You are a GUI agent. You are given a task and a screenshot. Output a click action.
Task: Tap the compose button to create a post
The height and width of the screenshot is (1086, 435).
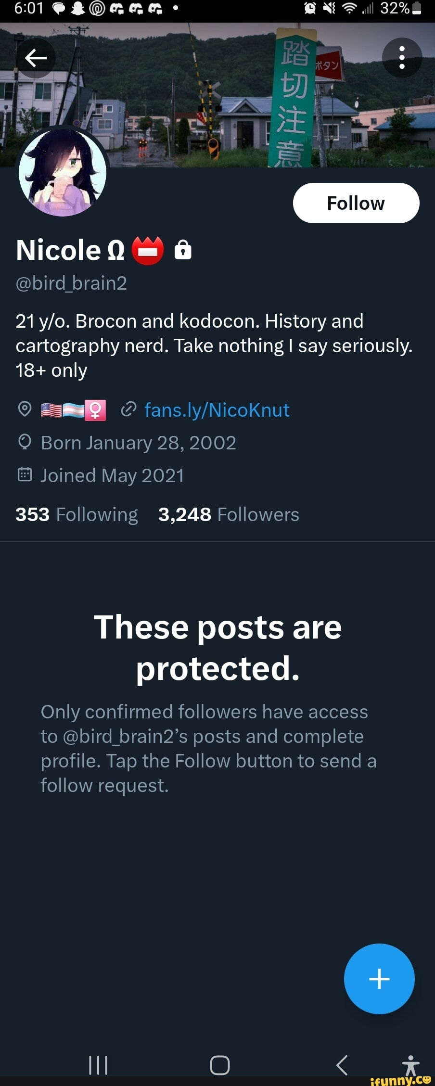(x=380, y=979)
